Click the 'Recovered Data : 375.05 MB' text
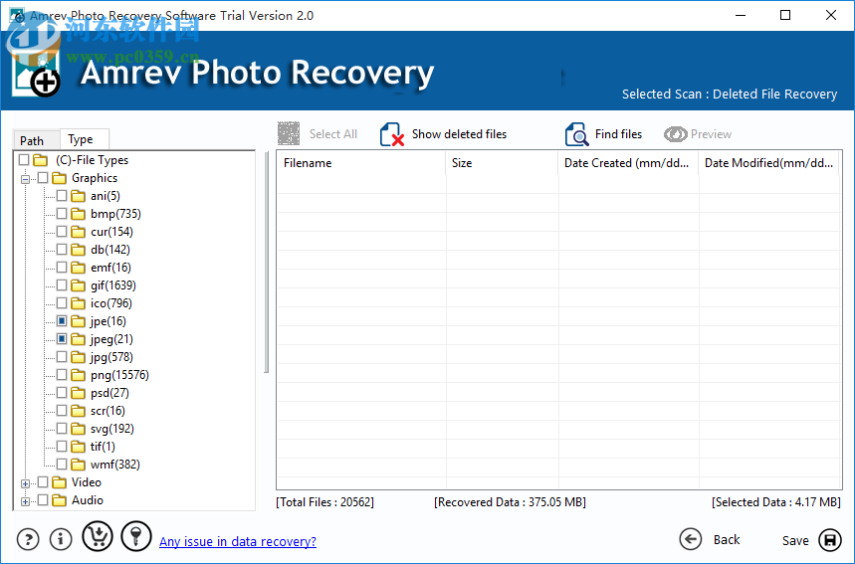This screenshot has width=855, height=564. [x=510, y=502]
